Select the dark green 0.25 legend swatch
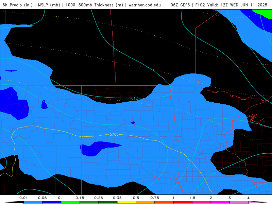This screenshot has height=204, width=272. coord(108,202)
